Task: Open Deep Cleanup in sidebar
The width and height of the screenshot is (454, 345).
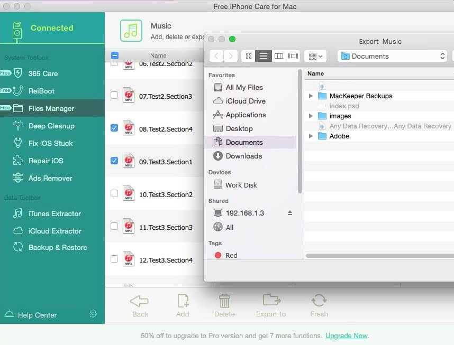Action: 51,126
